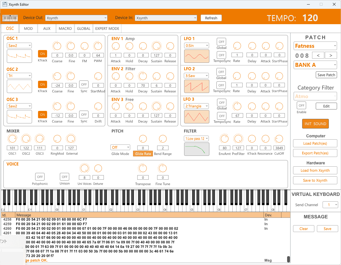Click the OSC 2 triangle waveform preview

[19, 86]
